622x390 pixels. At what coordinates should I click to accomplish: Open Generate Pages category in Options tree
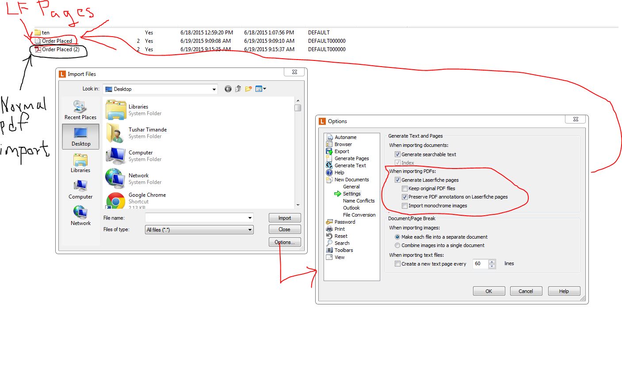(x=351, y=158)
